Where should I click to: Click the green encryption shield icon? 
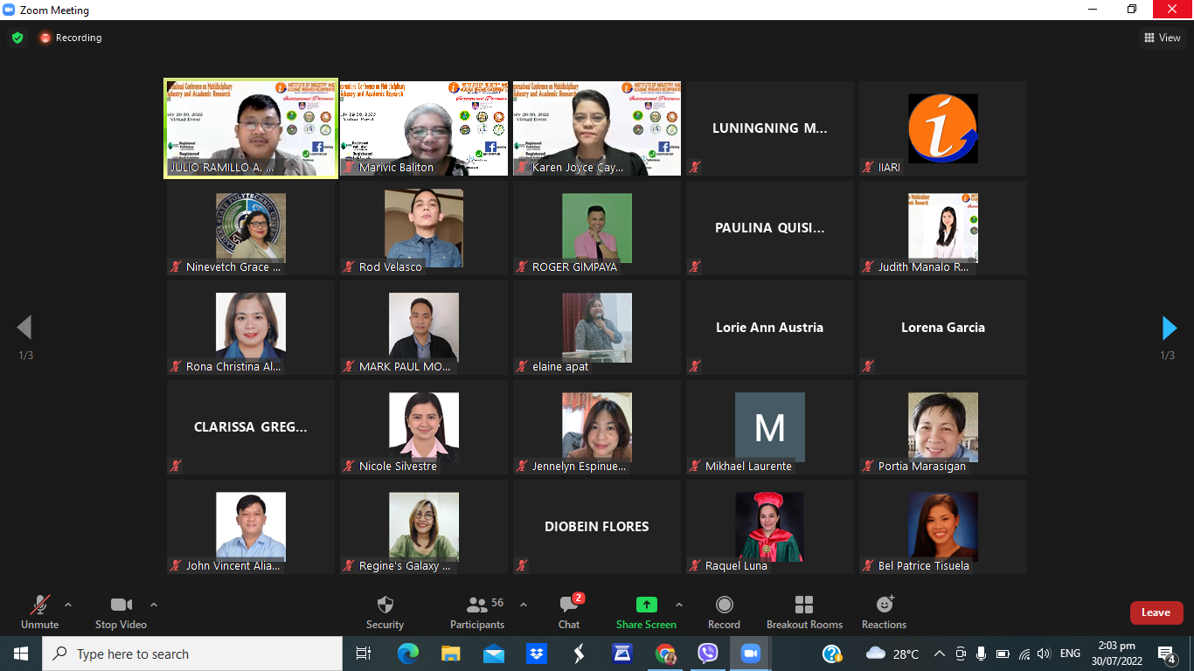click(x=17, y=38)
